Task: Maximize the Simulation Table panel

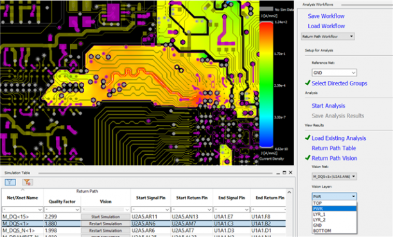Action: [284, 173]
